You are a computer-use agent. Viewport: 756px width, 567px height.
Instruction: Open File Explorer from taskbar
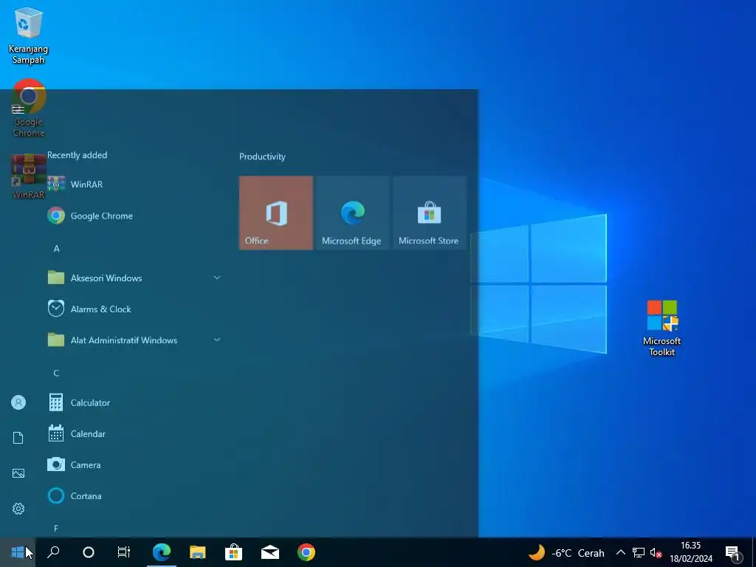[x=198, y=552]
